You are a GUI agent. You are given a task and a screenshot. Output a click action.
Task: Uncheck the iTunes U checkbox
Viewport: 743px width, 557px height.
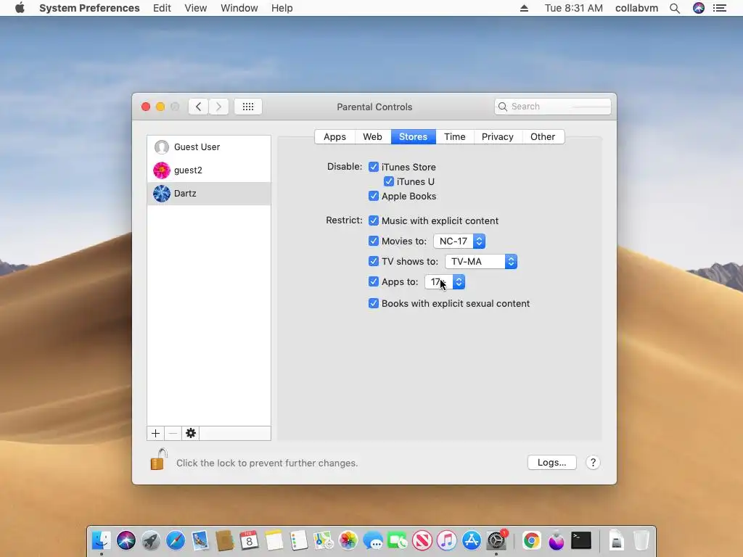click(x=389, y=181)
